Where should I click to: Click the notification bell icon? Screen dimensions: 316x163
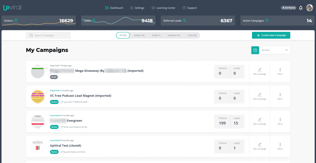[x=301, y=8]
